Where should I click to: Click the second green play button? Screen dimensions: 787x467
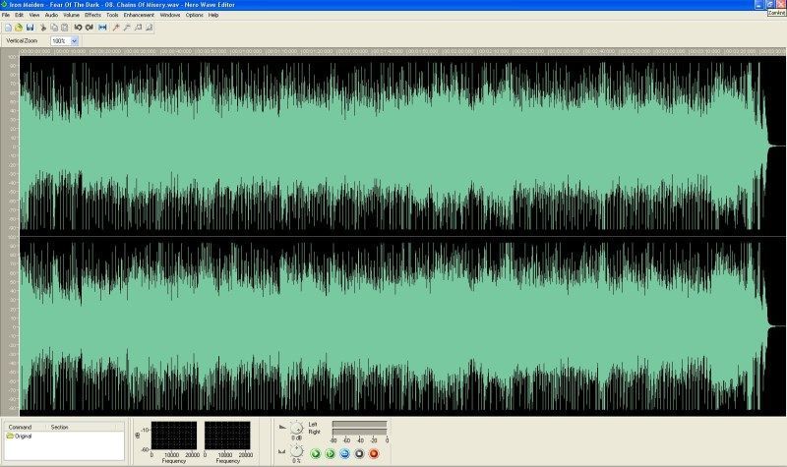click(331, 454)
